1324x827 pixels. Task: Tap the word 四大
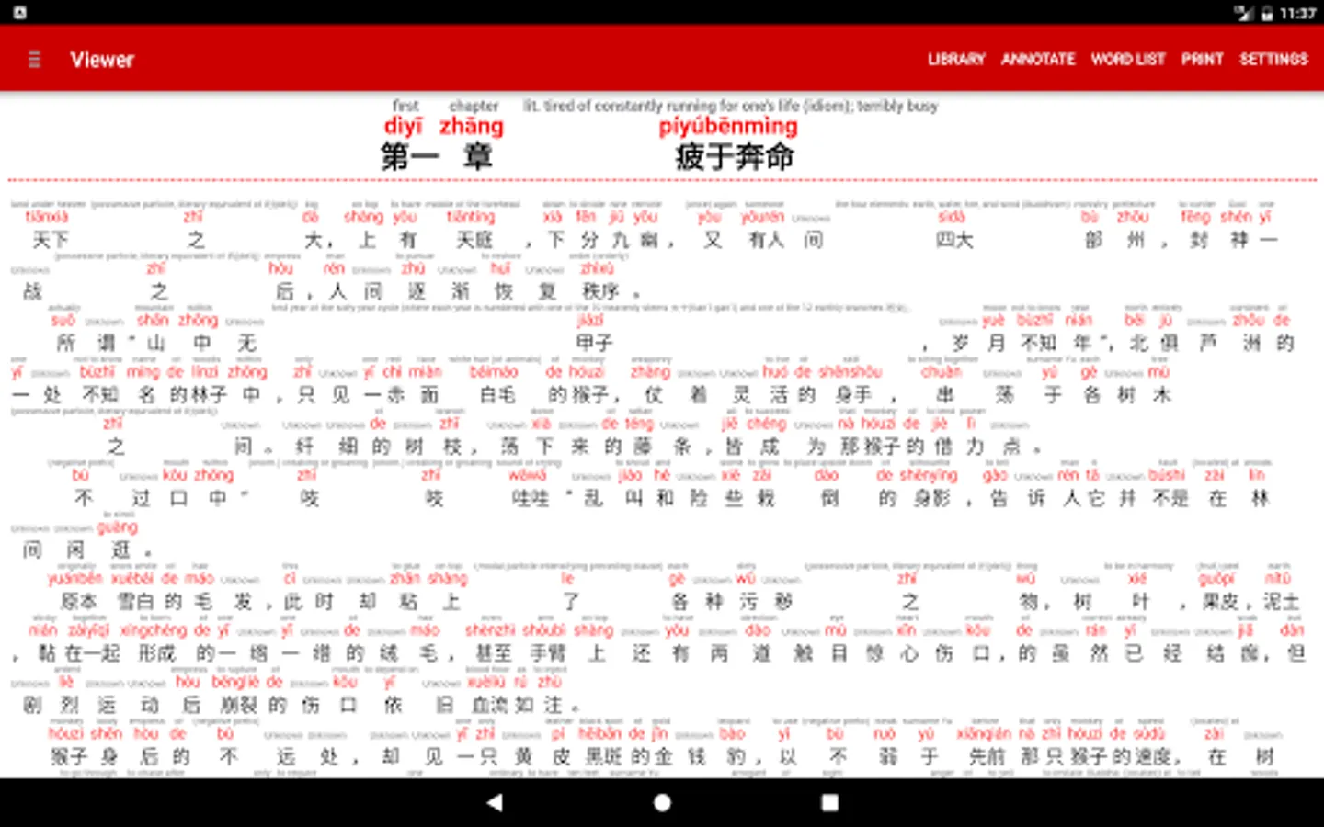point(954,241)
